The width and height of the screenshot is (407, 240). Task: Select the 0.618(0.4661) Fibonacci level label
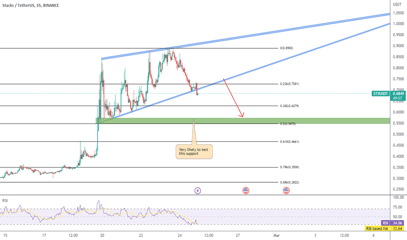pyautogui.click(x=290, y=142)
